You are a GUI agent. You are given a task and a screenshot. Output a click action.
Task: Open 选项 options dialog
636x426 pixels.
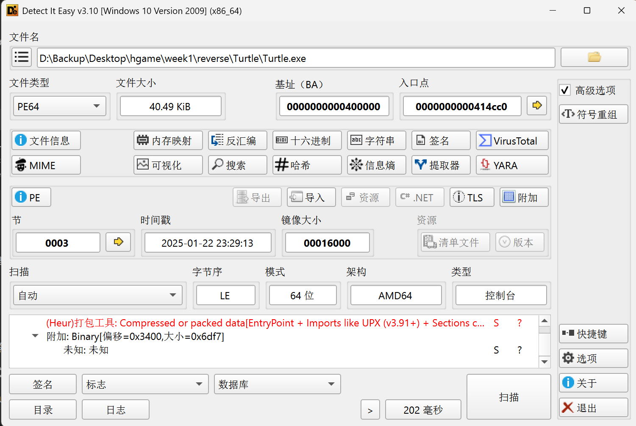coord(593,358)
